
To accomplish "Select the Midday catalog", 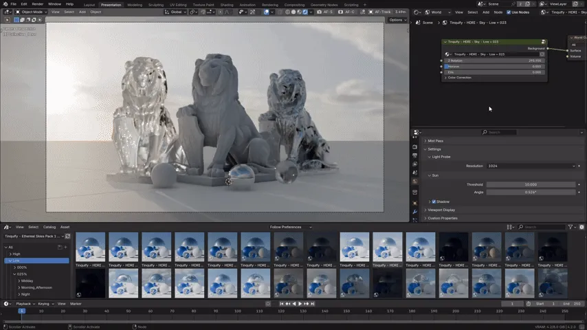I will pos(27,281).
